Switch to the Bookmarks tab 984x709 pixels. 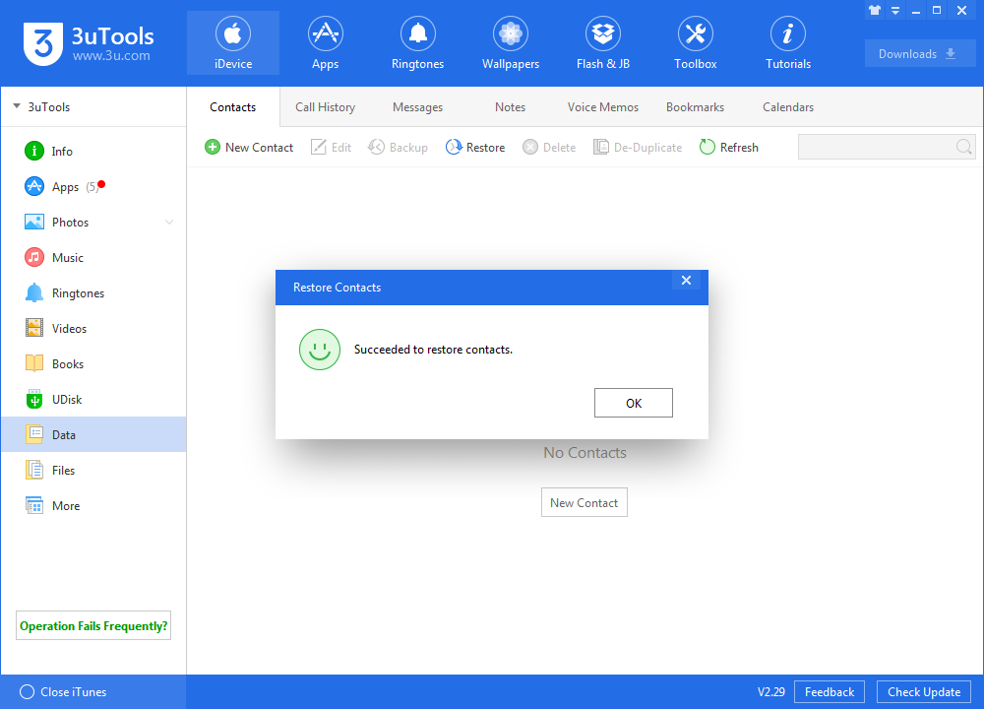click(696, 107)
